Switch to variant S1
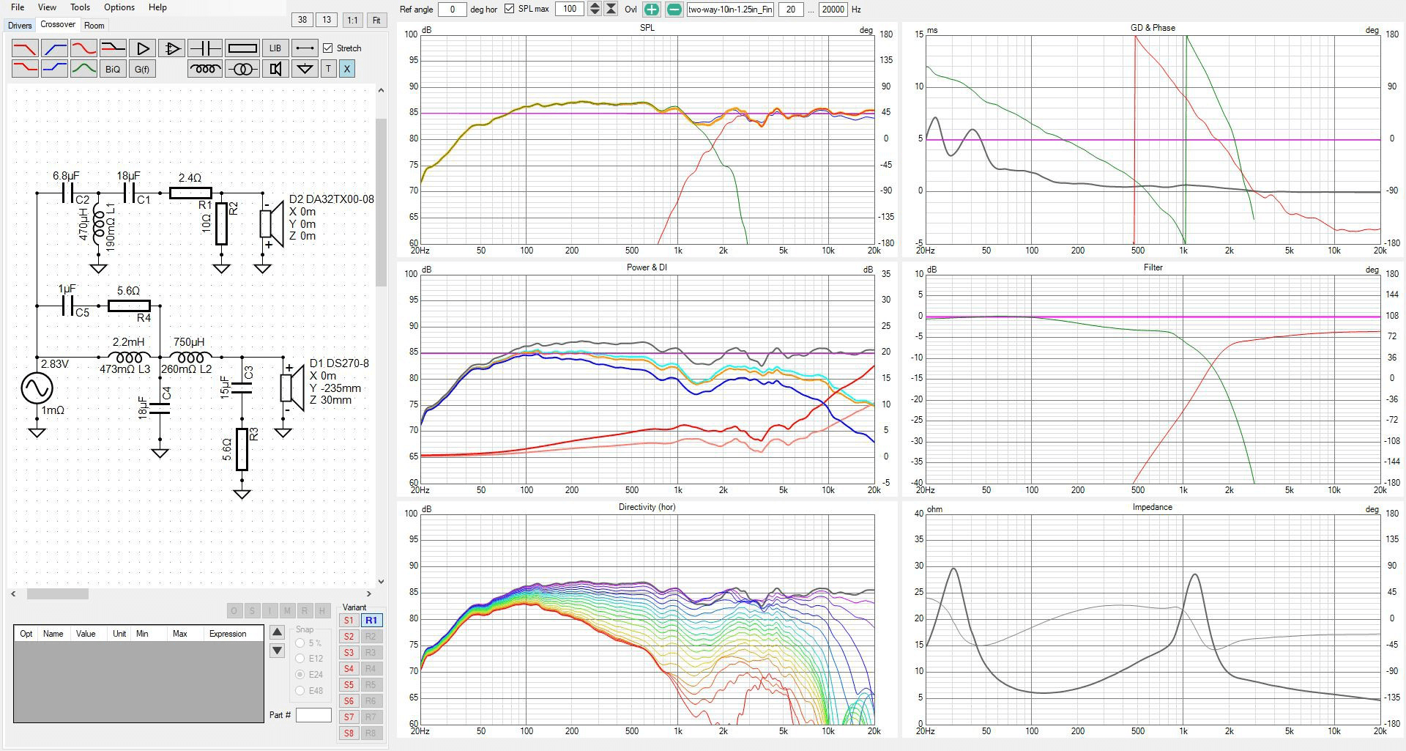This screenshot has height=751, width=1406. click(x=349, y=621)
